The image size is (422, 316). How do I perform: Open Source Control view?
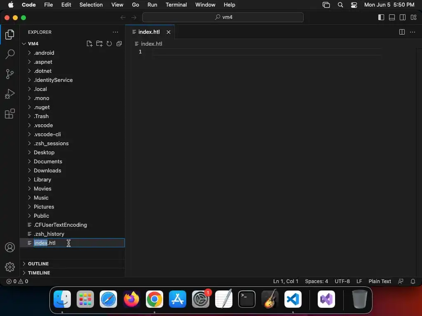coord(10,74)
